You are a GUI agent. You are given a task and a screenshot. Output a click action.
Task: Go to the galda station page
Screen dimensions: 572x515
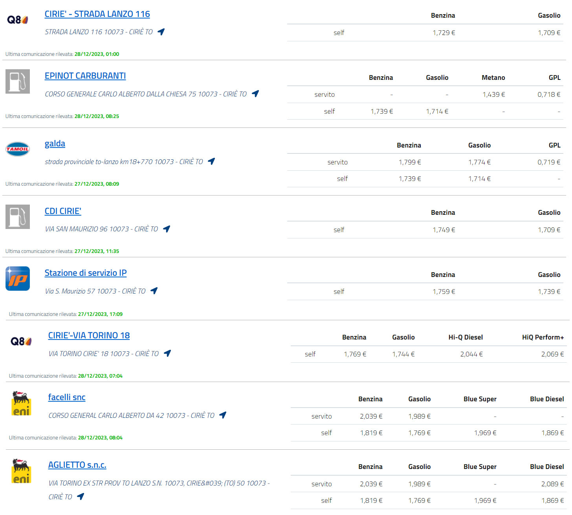(x=55, y=144)
